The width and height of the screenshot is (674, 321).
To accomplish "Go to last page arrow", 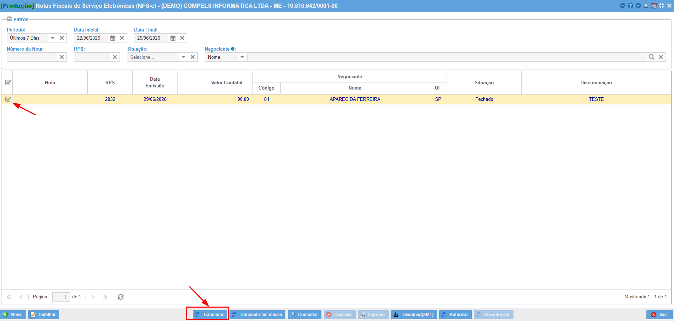I will click(x=105, y=297).
